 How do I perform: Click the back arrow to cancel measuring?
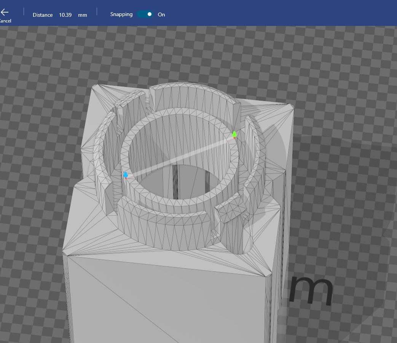pos(5,11)
